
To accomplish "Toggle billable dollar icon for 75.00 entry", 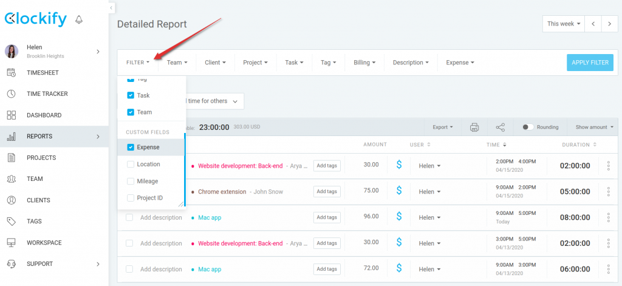I will [399, 191].
